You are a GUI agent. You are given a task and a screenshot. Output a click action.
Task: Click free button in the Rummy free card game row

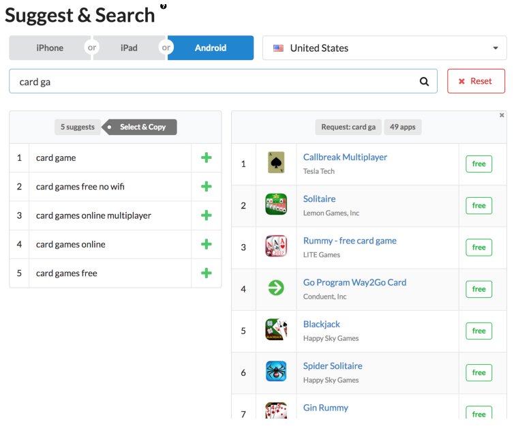click(479, 247)
